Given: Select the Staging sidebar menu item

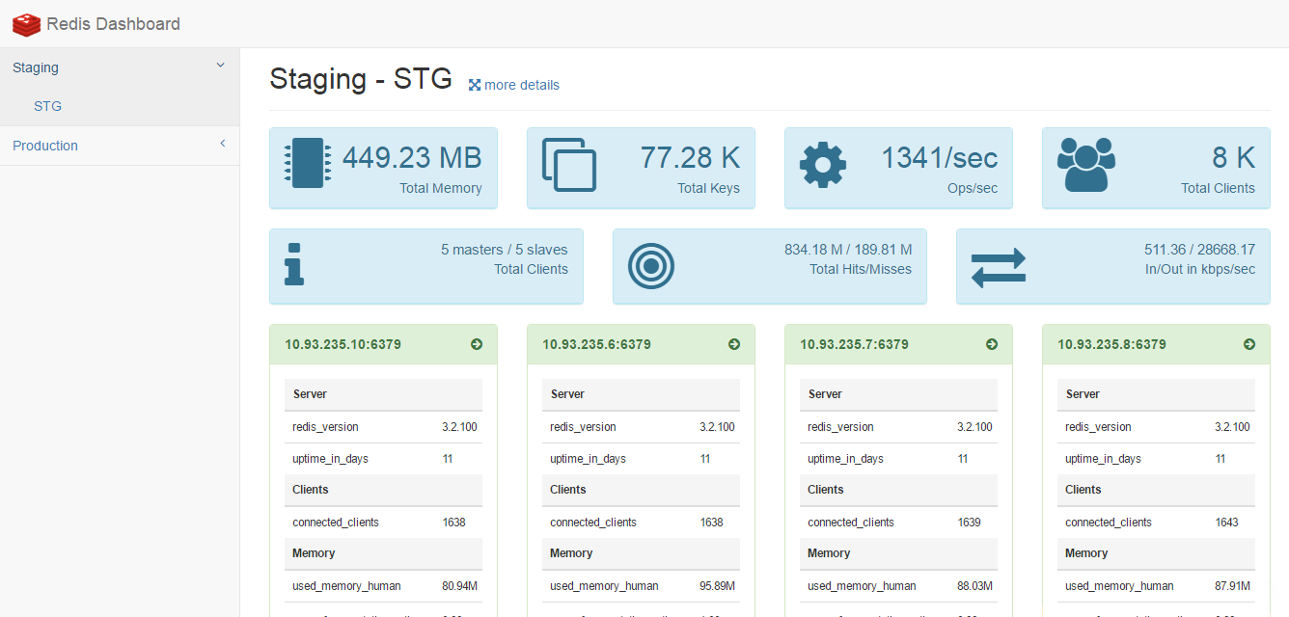Looking at the screenshot, I should coord(120,67).
